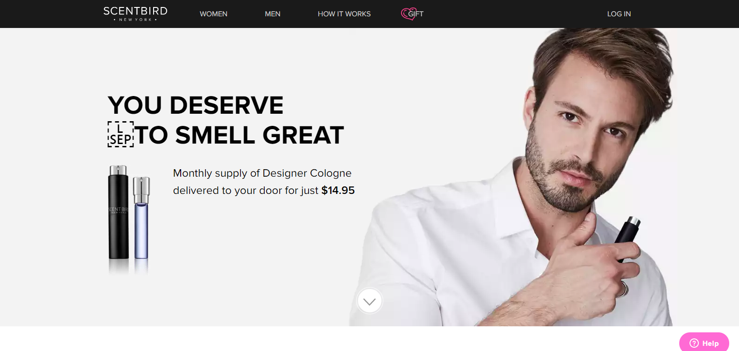Click the LOG IN link
Image resolution: width=739 pixels, height=351 pixels.
point(619,14)
